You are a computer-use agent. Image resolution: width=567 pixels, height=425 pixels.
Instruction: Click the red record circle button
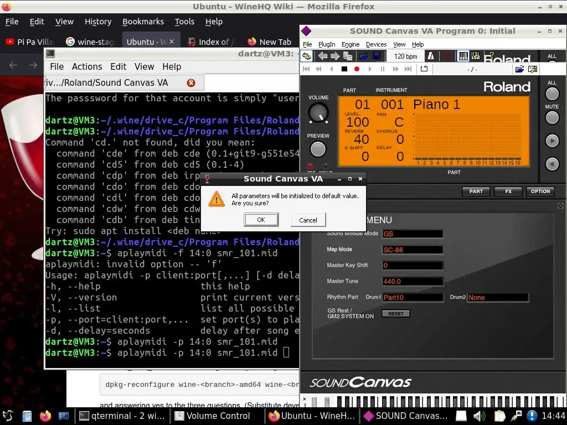click(x=357, y=69)
